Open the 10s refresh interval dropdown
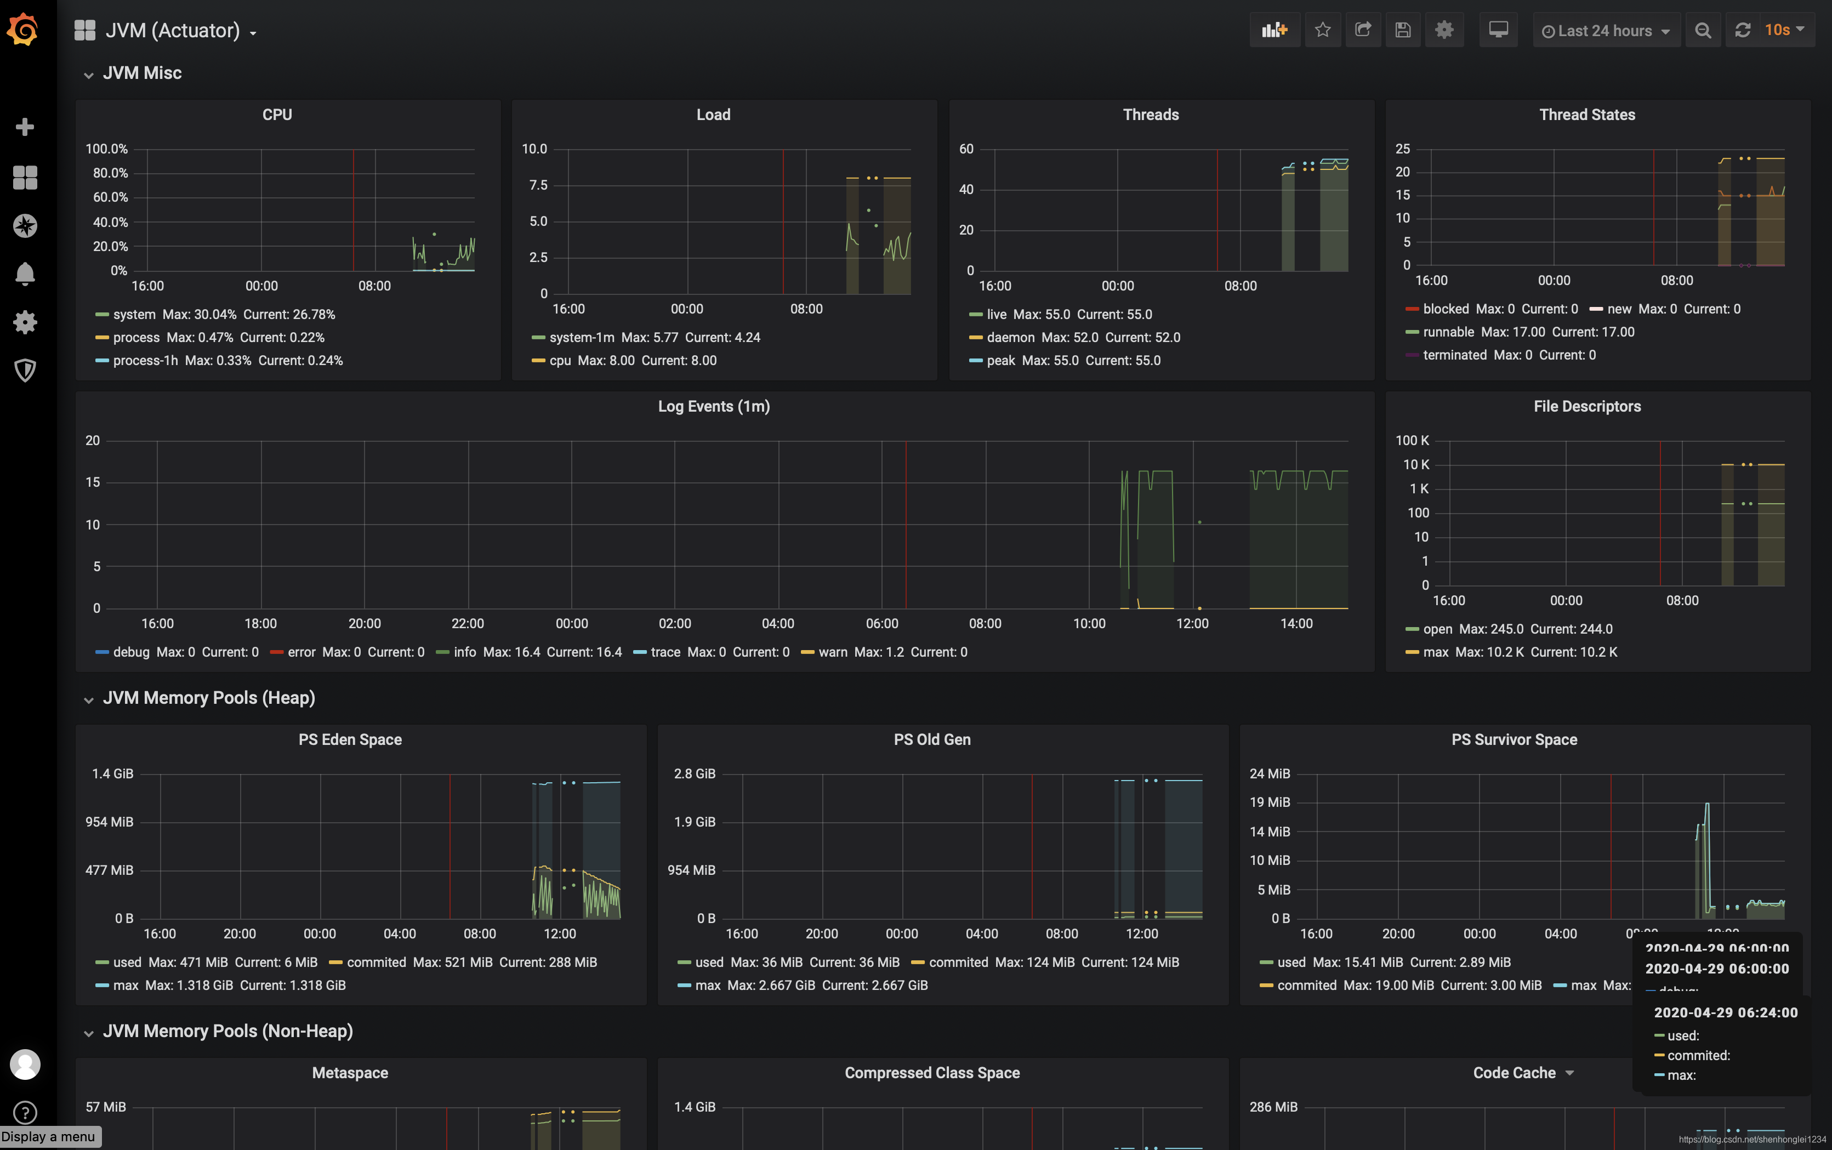This screenshot has height=1150, width=1832. [1784, 31]
